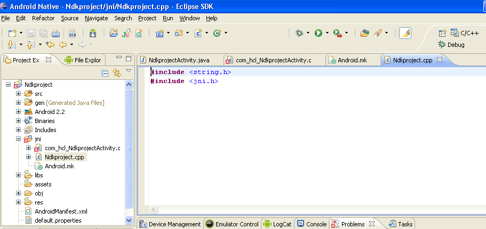Toggle the Mark Occurrences highlighter button
The width and height of the screenshot is (486, 229).
pyautogui.click(x=405, y=33)
